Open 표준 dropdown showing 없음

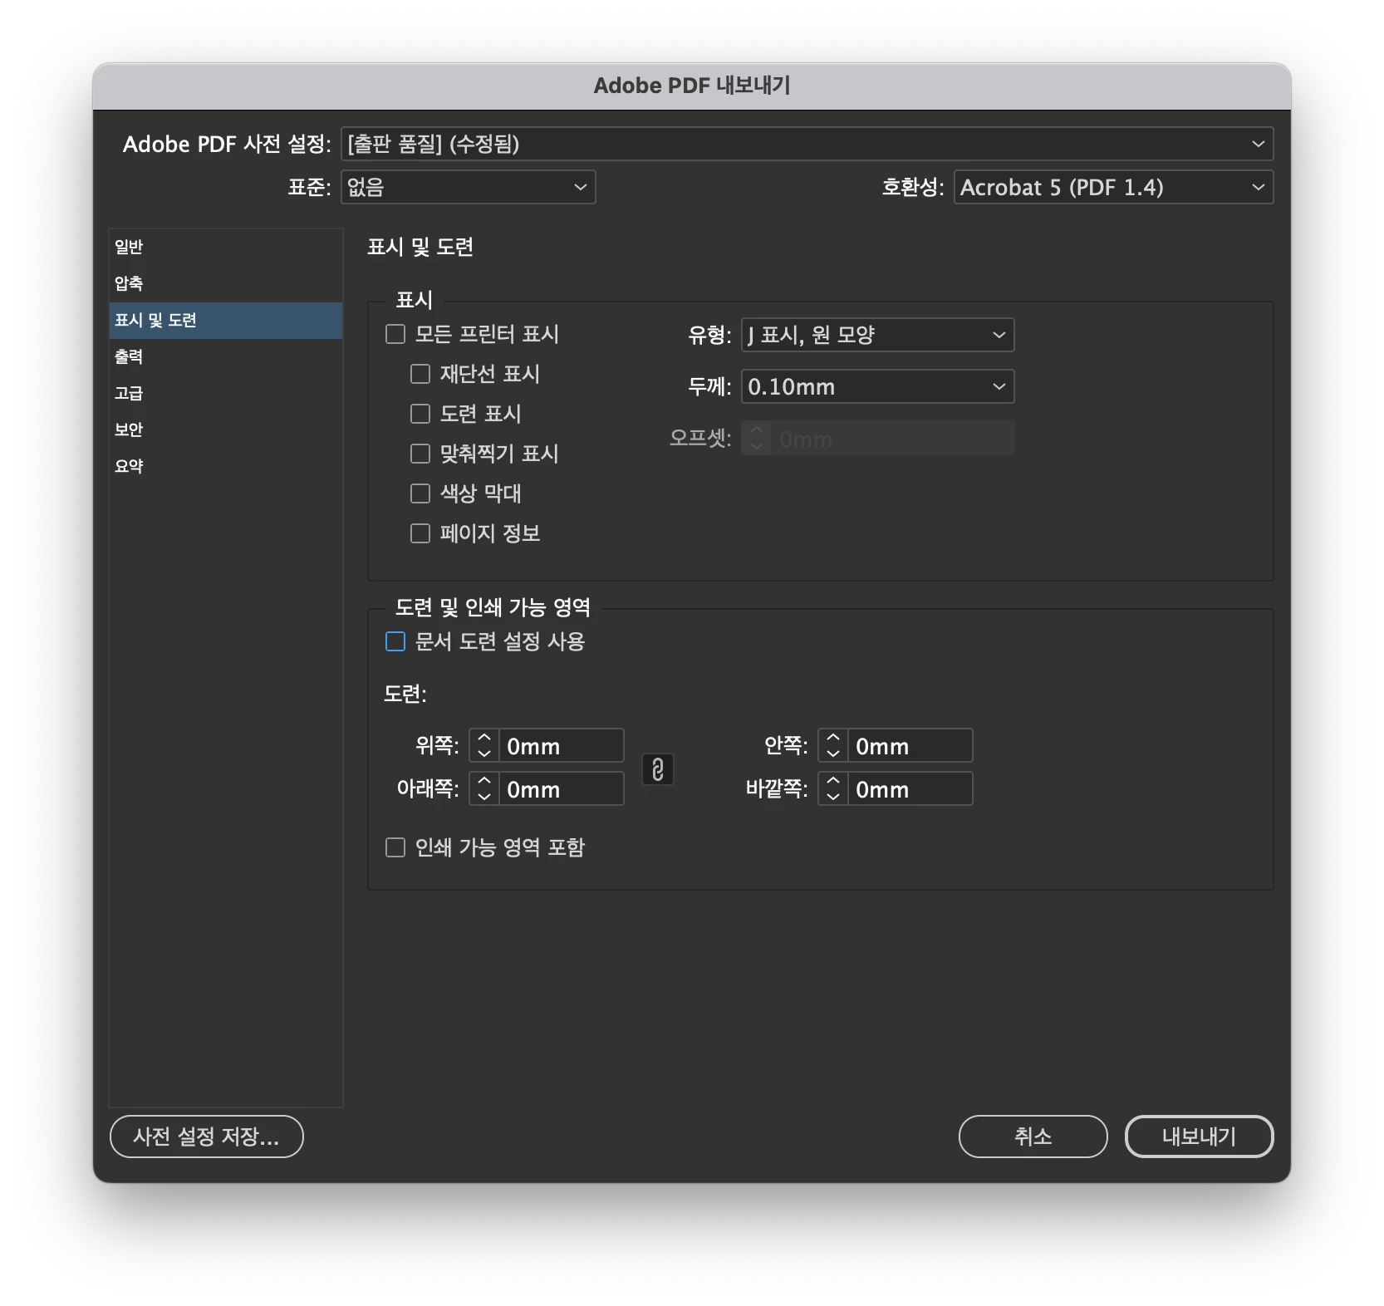pyautogui.click(x=469, y=187)
